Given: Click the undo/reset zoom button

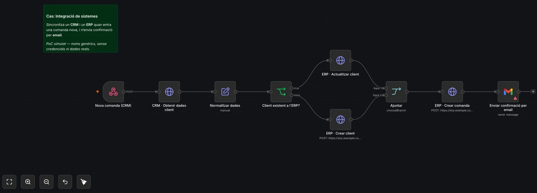Looking at the screenshot, I should click(x=65, y=181).
